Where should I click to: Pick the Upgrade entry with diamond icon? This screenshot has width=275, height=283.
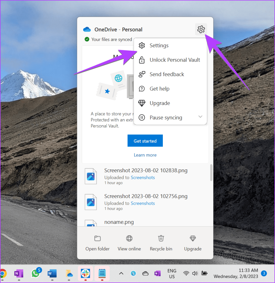tap(170, 103)
